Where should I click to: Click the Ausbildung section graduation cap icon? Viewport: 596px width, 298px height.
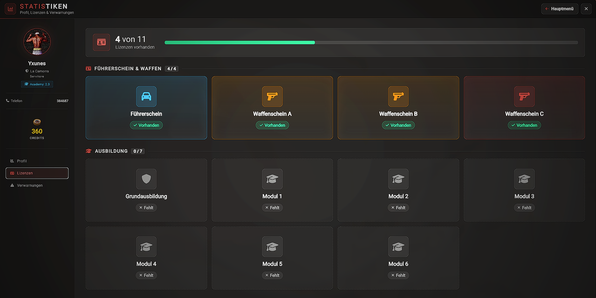point(89,151)
